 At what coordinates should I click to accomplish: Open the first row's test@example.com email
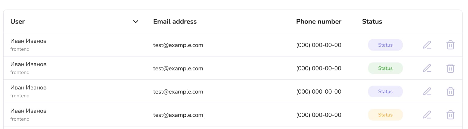point(178,45)
